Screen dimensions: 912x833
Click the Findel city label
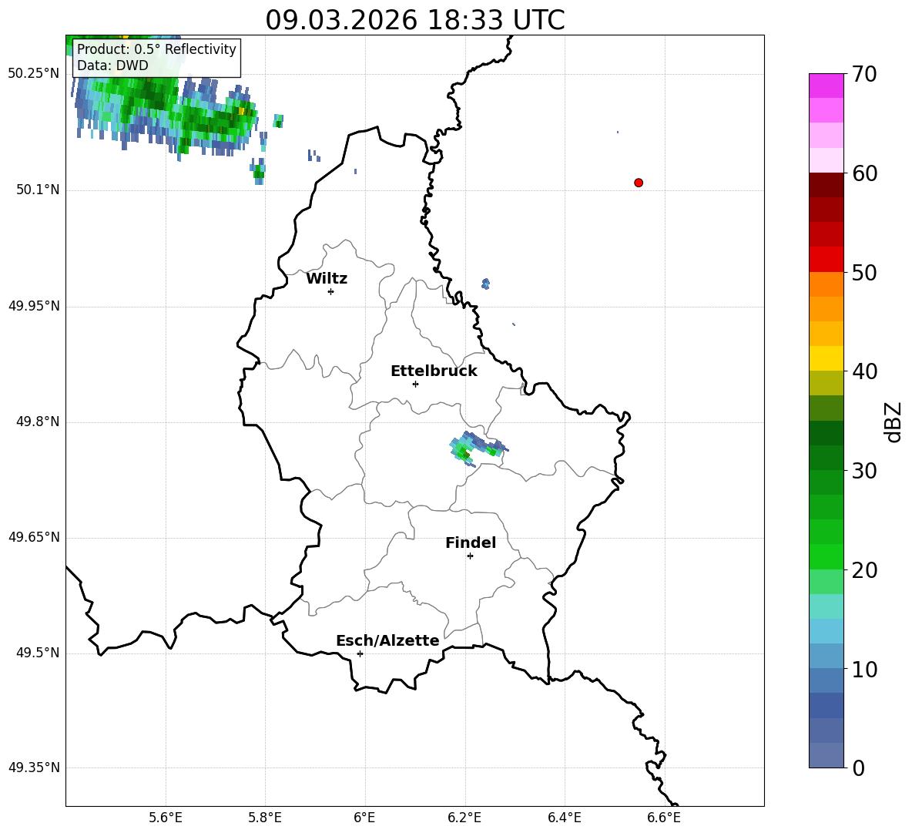pyautogui.click(x=471, y=542)
